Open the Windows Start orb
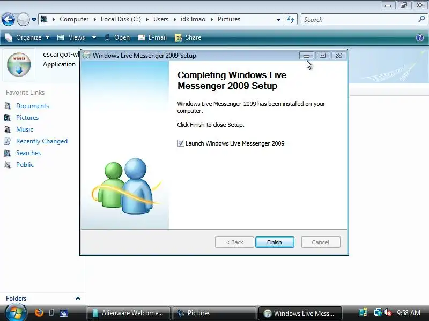This screenshot has height=321, width=429. (x=16, y=313)
